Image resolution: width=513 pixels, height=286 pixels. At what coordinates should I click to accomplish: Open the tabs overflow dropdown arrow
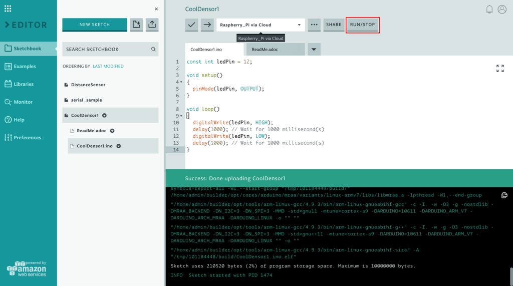[314, 50]
